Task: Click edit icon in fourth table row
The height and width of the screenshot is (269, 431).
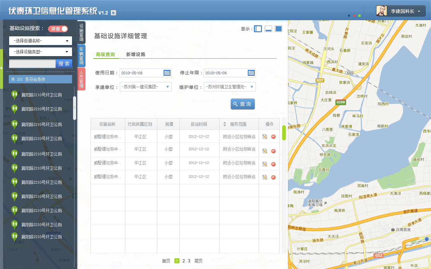Action: (265, 177)
